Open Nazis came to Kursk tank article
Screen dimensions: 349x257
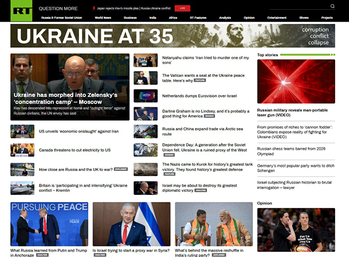pyautogui.click(x=208, y=167)
